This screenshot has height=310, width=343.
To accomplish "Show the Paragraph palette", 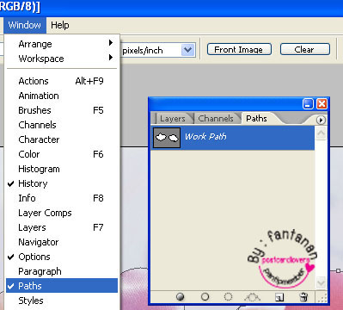I will click(x=62, y=271).
